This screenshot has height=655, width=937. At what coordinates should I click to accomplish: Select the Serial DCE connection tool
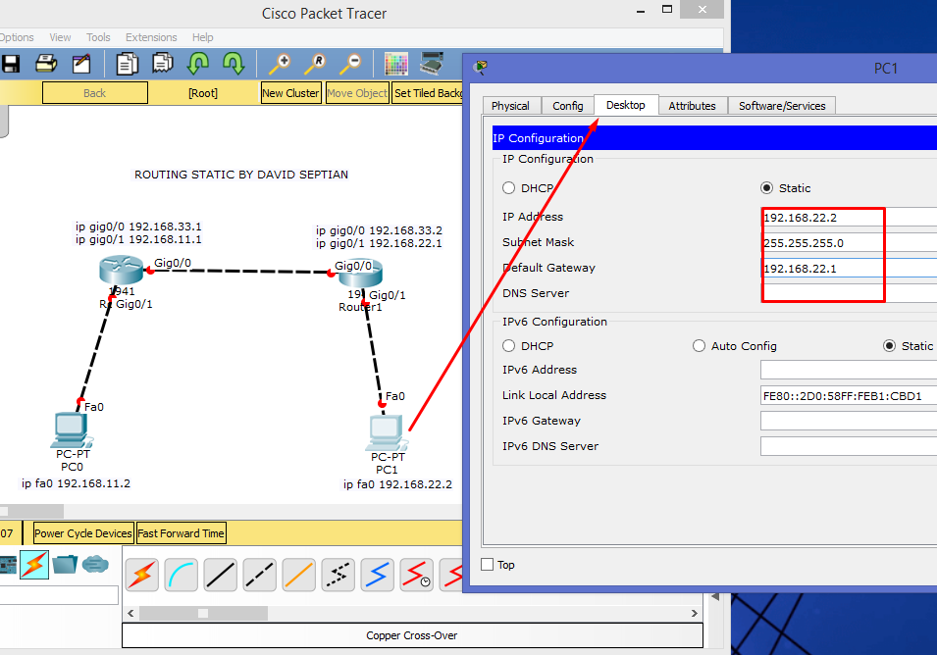[x=416, y=575]
